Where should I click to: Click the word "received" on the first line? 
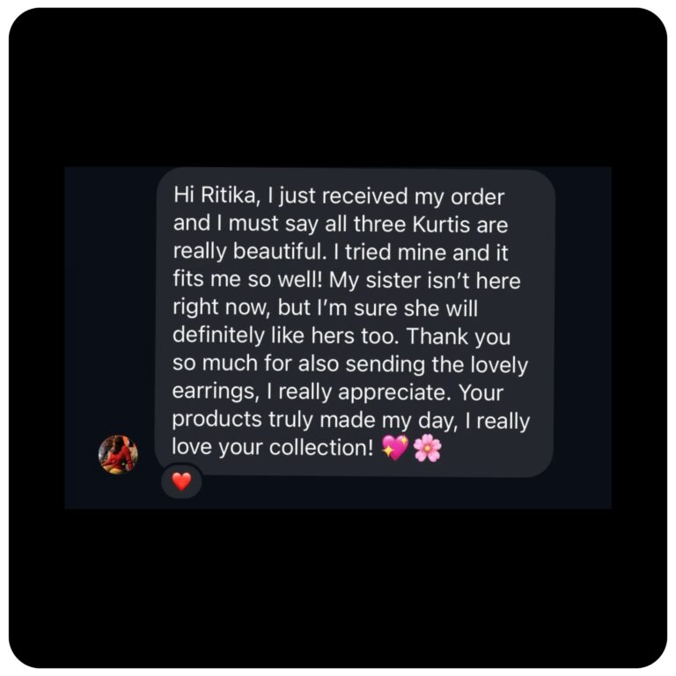(364, 195)
